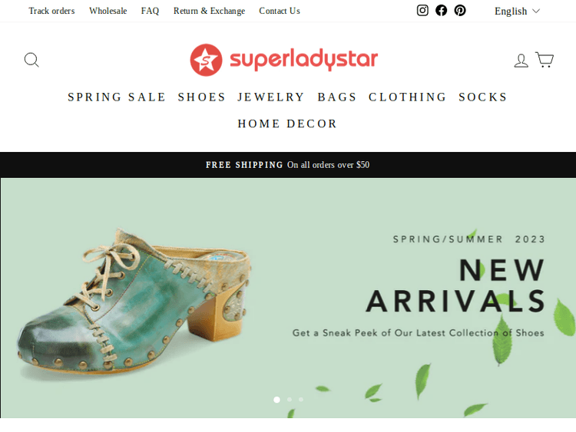Visit the Facebook page icon
Image resolution: width=576 pixels, height=432 pixels.
pyautogui.click(x=441, y=10)
